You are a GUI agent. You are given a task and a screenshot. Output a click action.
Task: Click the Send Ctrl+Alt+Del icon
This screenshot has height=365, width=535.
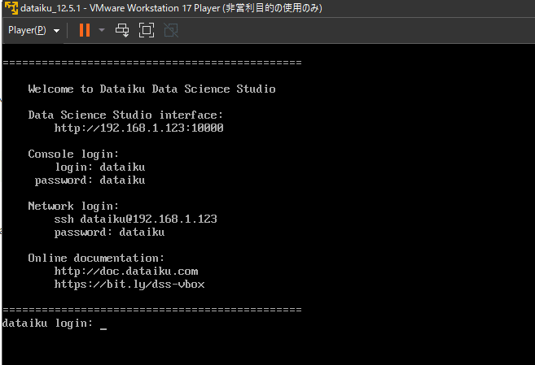pyautogui.click(x=122, y=30)
